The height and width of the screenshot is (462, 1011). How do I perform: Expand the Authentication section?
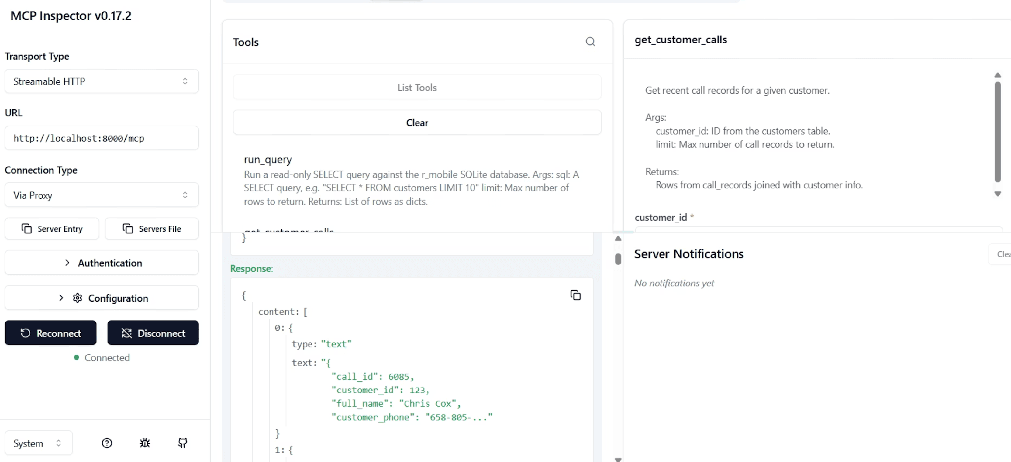point(102,263)
